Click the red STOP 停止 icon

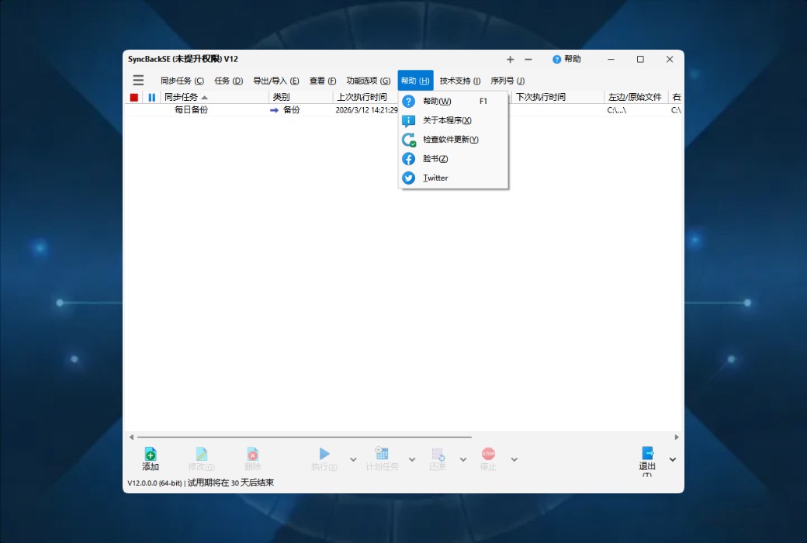[488, 454]
